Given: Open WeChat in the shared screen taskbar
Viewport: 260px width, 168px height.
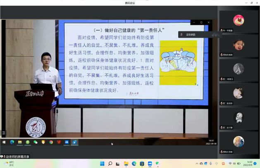Looking at the screenshot, I should click(x=36, y=142).
